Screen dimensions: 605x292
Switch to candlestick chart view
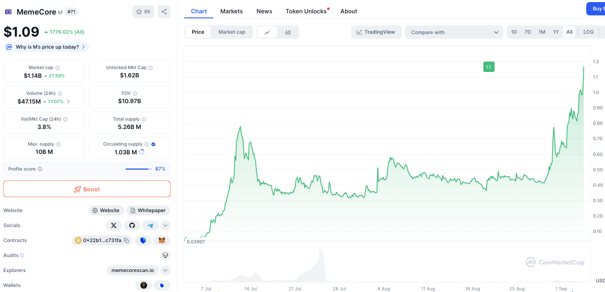(x=288, y=32)
